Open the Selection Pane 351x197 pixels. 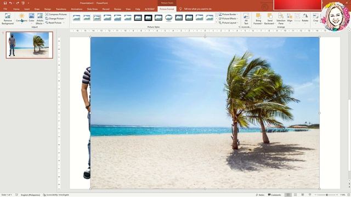tap(281, 19)
